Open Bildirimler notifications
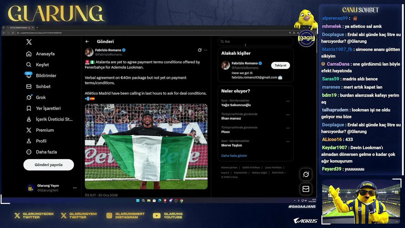405x228 pixels. [x=41, y=76]
